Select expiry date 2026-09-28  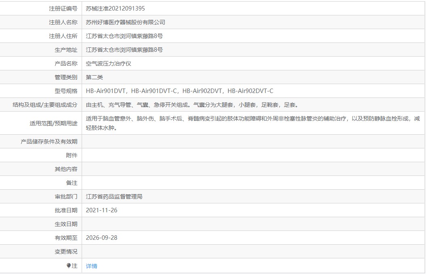[101, 238]
